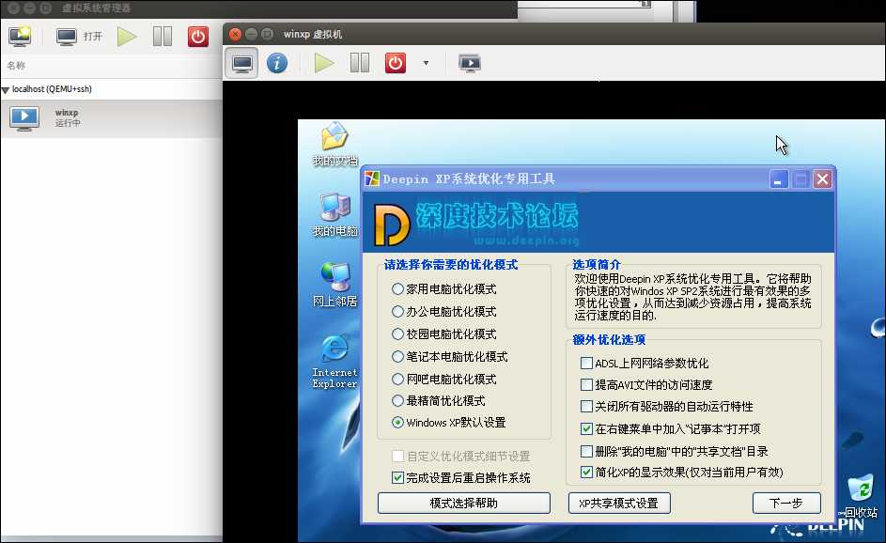Click red power button in manager toolbar
This screenshot has width=886, height=543.
coord(197,37)
